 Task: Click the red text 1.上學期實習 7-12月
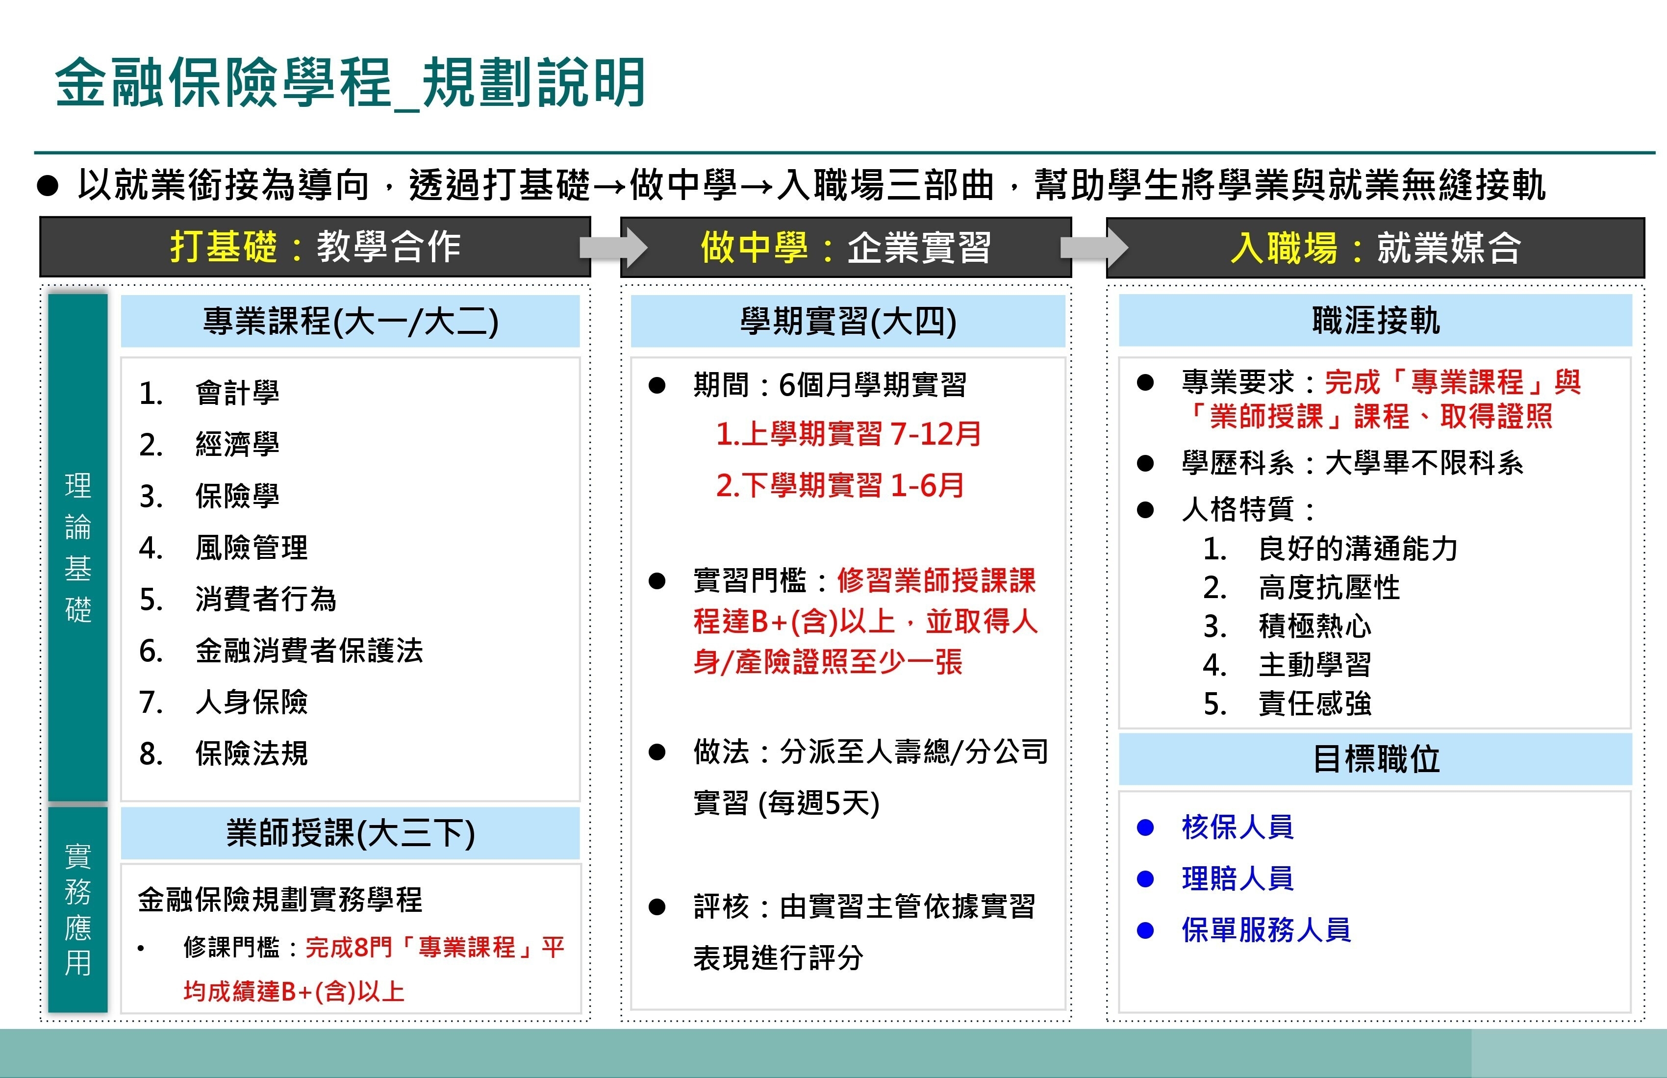click(848, 435)
